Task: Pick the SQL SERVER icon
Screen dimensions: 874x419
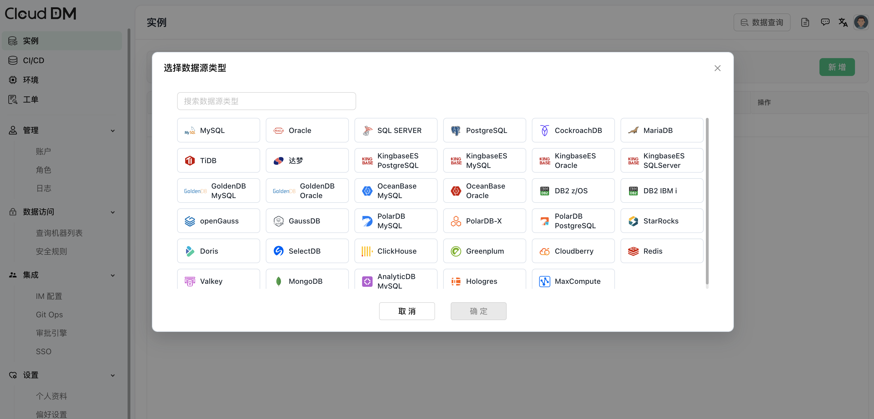Action: 367,131
